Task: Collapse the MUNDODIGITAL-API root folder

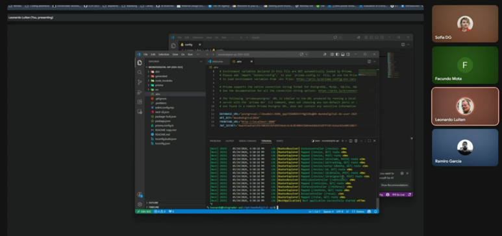Action: click(175, 67)
